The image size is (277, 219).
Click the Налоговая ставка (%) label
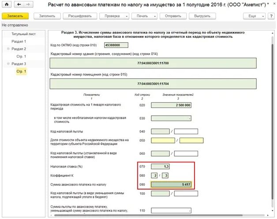point(66,167)
